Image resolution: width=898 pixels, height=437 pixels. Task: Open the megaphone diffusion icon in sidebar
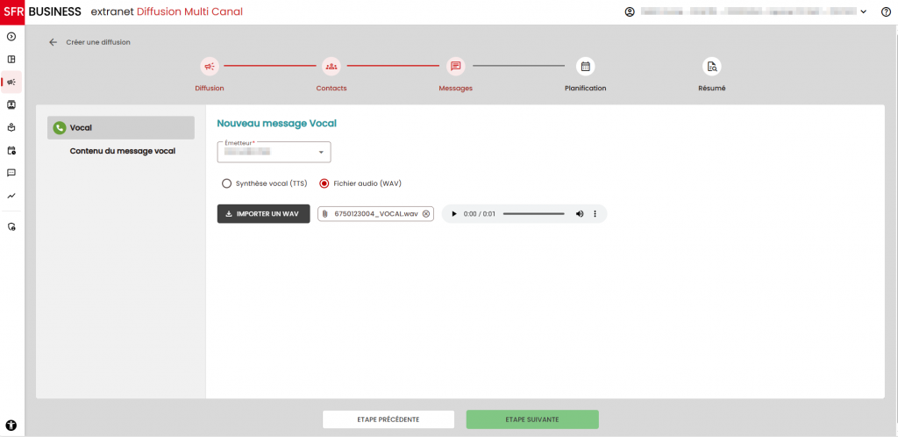tap(11, 82)
